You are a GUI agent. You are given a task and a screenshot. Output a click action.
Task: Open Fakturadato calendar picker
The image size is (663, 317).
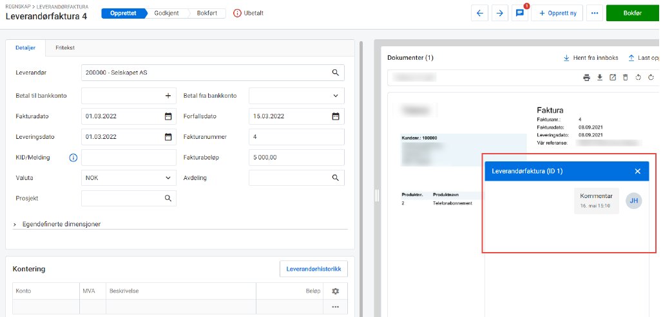168,116
